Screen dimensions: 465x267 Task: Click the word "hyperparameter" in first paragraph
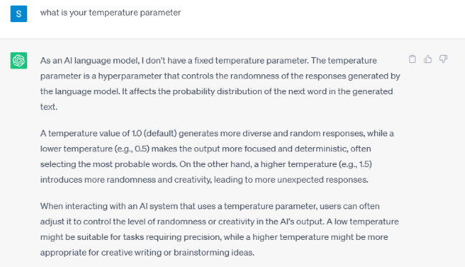click(x=130, y=76)
